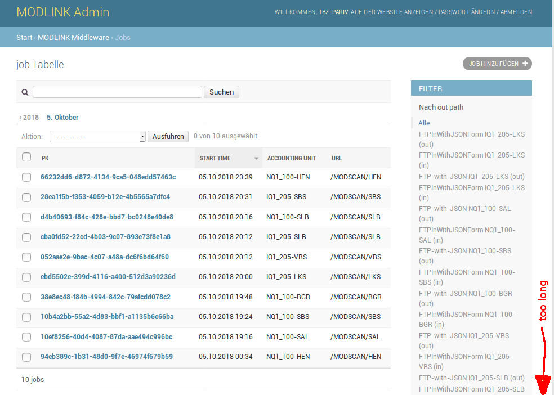554x395 pixels.
Task: Click the 5. Oktober date link
Action: coord(62,117)
